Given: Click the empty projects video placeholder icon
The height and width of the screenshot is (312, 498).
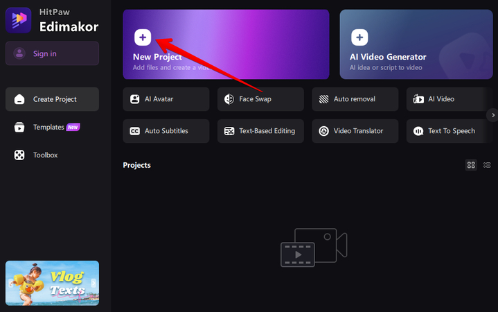Looking at the screenshot, I should [314, 248].
